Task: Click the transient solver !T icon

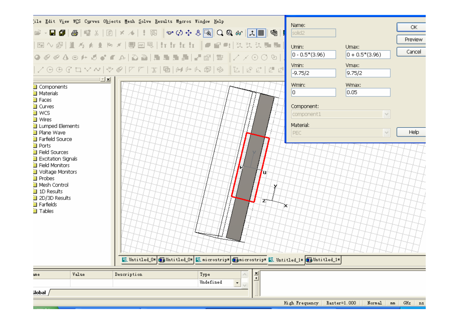Action: (x=164, y=45)
